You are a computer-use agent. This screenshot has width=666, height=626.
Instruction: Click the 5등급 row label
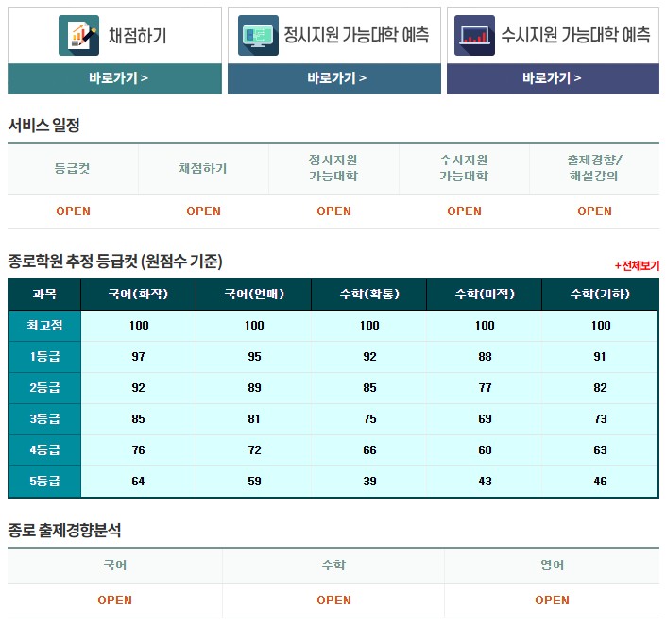pos(44,482)
